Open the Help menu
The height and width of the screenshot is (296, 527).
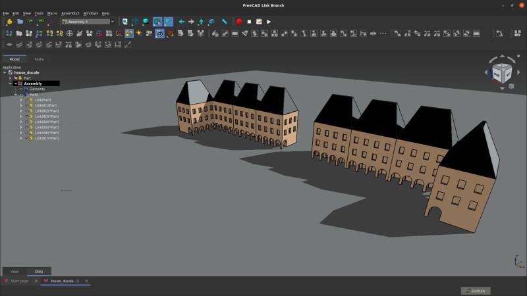[x=105, y=13]
